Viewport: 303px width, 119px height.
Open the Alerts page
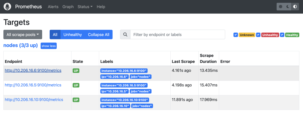(53, 7)
